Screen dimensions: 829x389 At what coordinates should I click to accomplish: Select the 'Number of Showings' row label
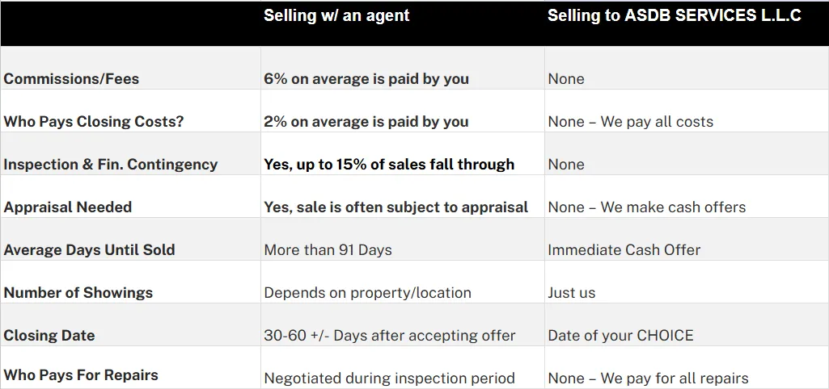tap(78, 292)
